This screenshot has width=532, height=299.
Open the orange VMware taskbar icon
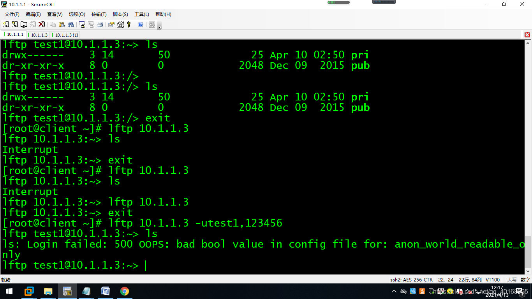click(29, 291)
